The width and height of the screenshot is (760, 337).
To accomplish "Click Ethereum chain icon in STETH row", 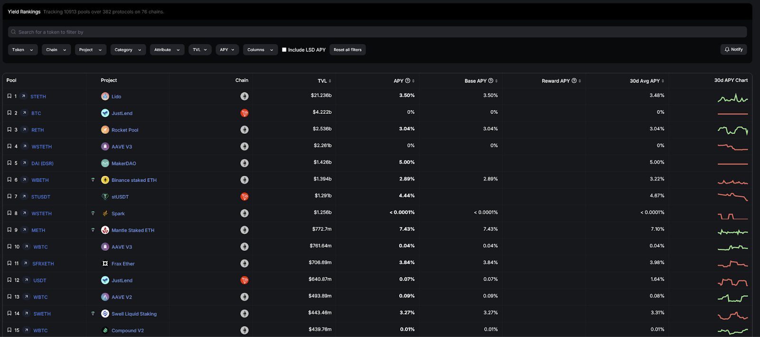I will coord(245,96).
